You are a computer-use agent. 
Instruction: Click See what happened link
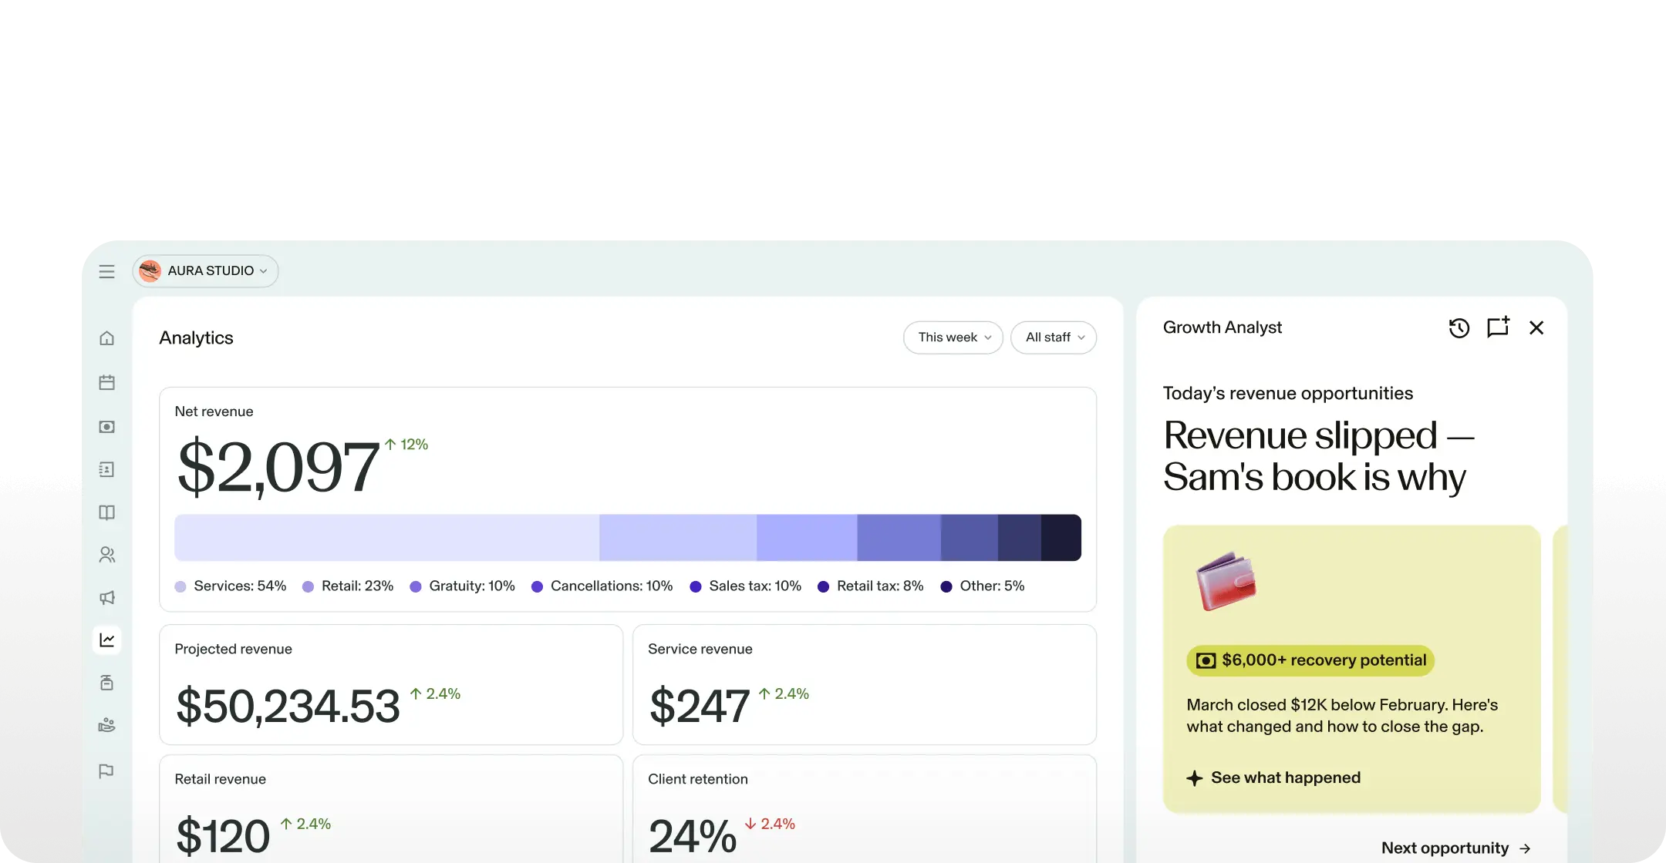[1284, 777]
